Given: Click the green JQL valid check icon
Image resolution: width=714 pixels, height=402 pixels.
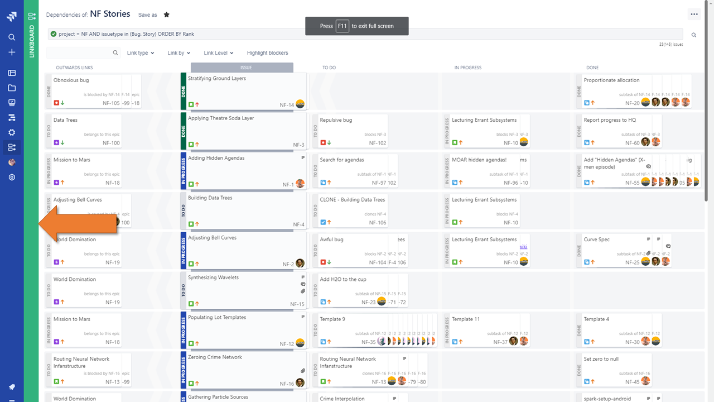Looking at the screenshot, I should pyautogui.click(x=54, y=34).
